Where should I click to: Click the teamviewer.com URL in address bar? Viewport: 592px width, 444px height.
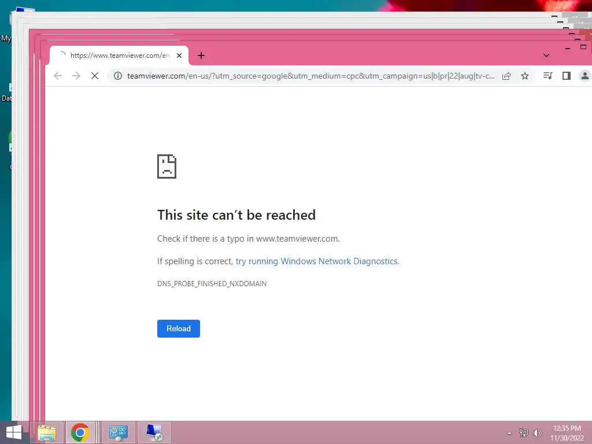click(310, 76)
